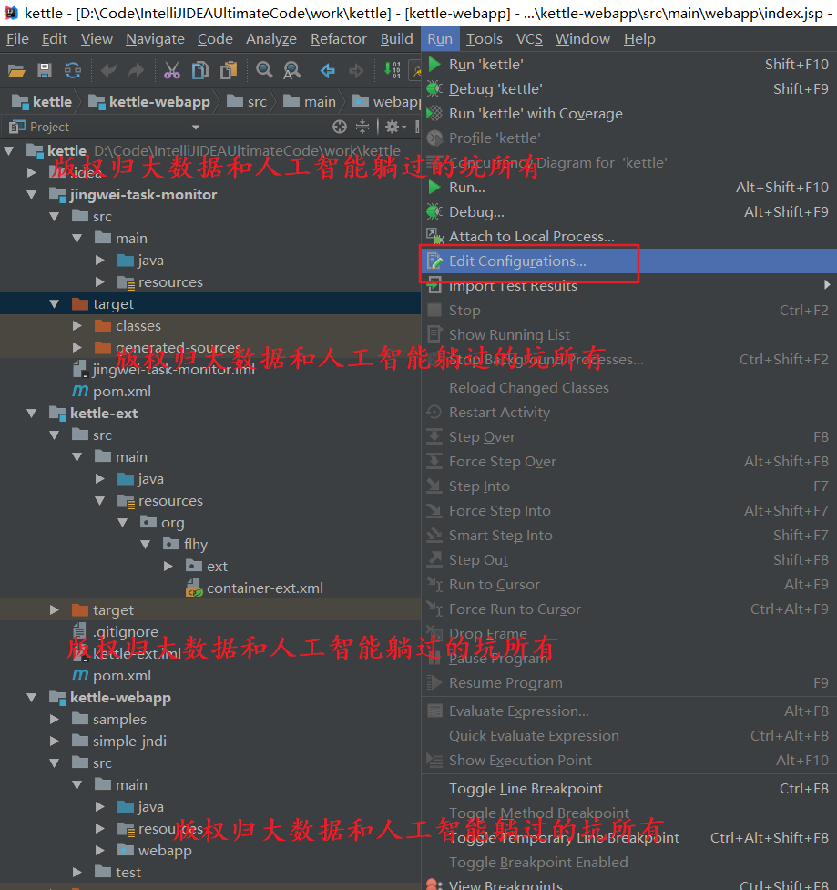Open the Help menu
Image resolution: width=837 pixels, height=890 pixels.
point(639,38)
